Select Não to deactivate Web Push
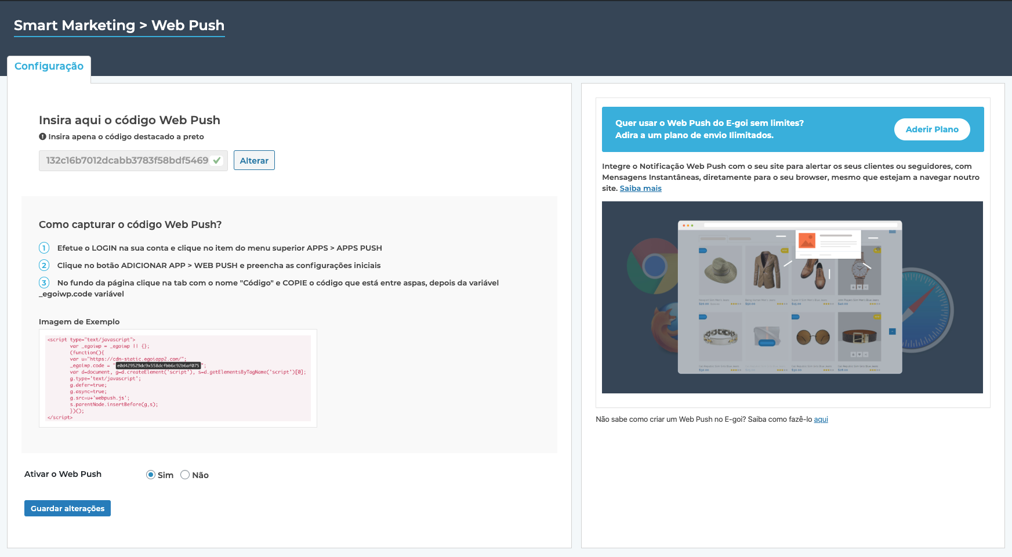1012x557 pixels. pyautogui.click(x=185, y=475)
